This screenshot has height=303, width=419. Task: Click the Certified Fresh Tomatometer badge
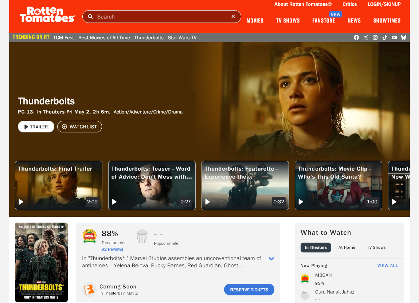(x=90, y=236)
